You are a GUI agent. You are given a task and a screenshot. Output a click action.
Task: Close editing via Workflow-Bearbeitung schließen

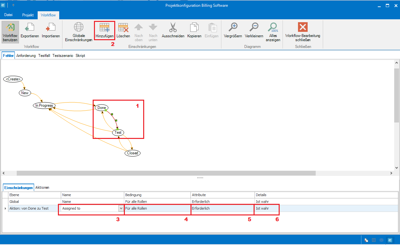pos(302,28)
